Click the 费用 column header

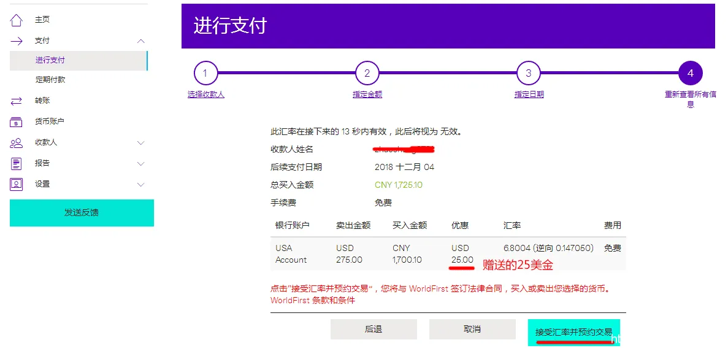(x=613, y=225)
